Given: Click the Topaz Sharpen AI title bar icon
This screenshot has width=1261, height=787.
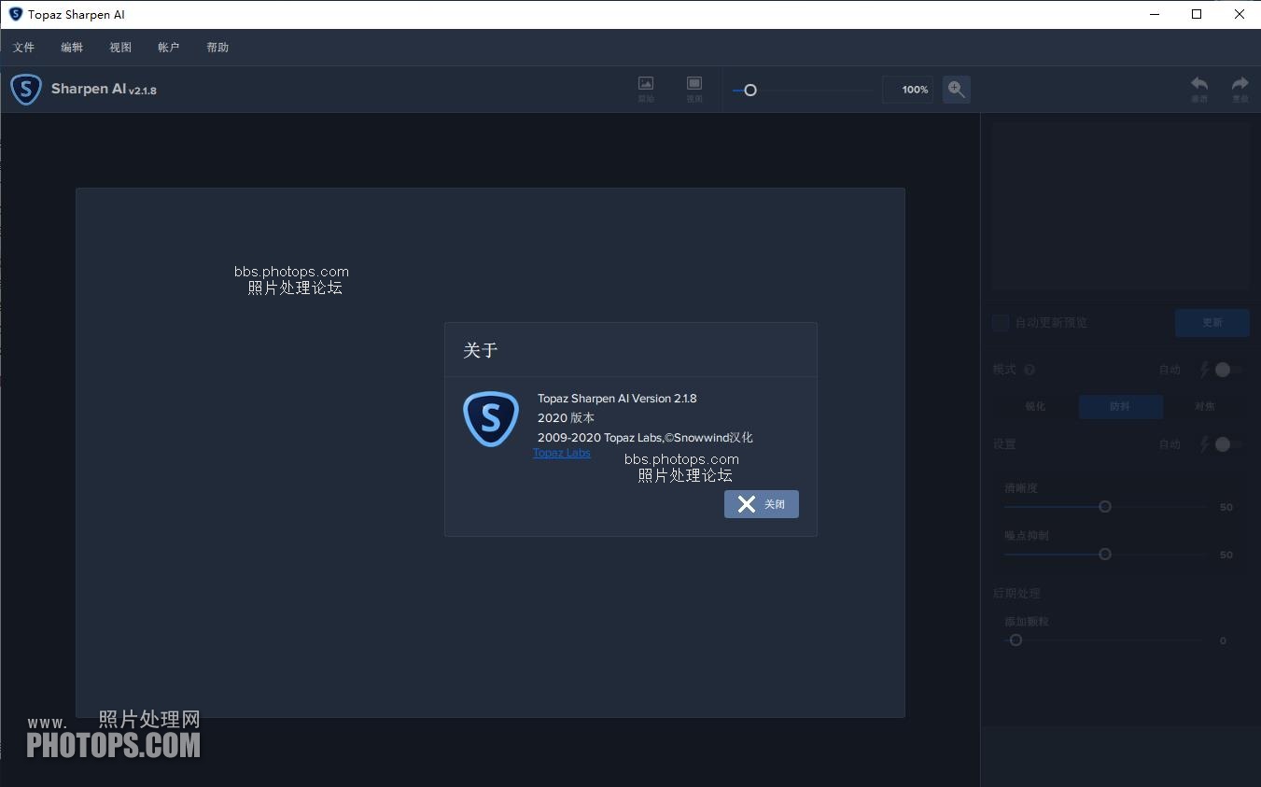Looking at the screenshot, I should 15,14.
